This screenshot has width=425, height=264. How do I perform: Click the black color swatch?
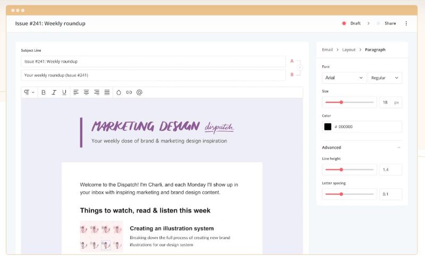tap(328, 127)
